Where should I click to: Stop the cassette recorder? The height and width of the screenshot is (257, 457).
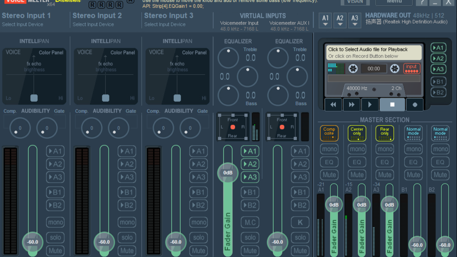point(392,105)
